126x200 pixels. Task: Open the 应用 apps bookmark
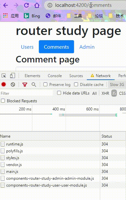click(11, 16)
